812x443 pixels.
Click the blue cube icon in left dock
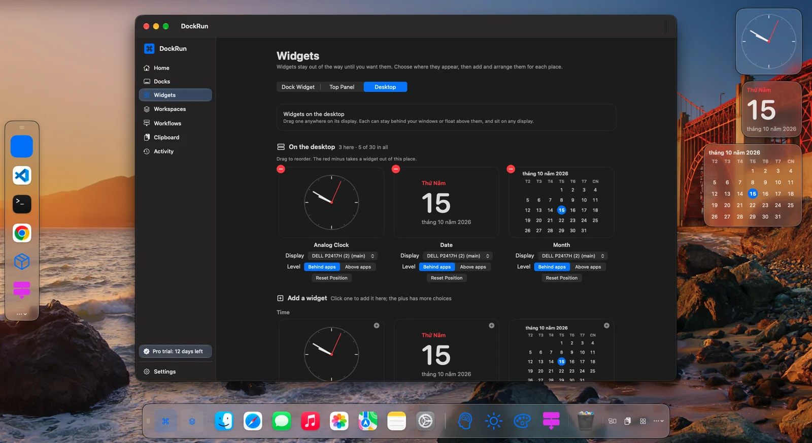coord(22,262)
